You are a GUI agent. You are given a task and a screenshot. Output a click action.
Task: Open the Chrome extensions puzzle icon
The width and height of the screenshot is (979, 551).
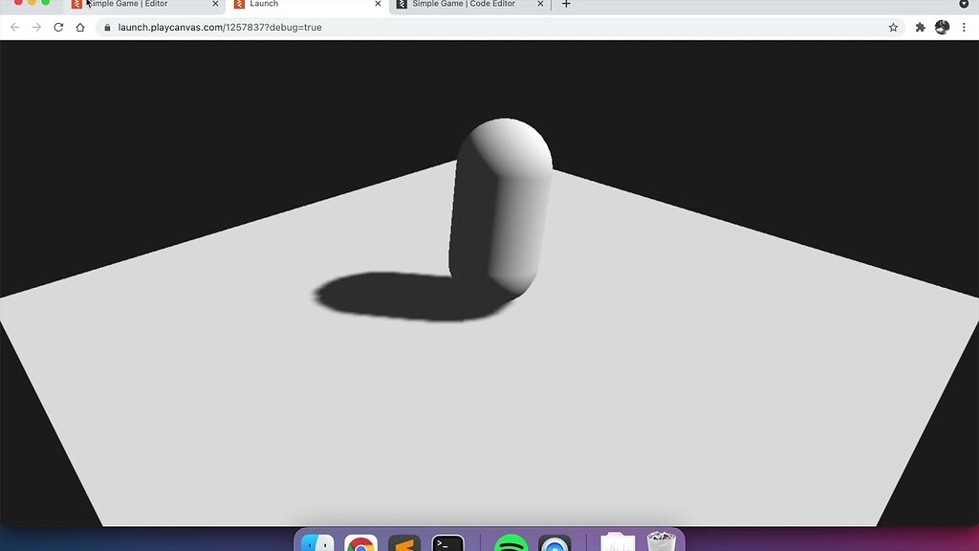pyautogui.click(x=920, y=28)
